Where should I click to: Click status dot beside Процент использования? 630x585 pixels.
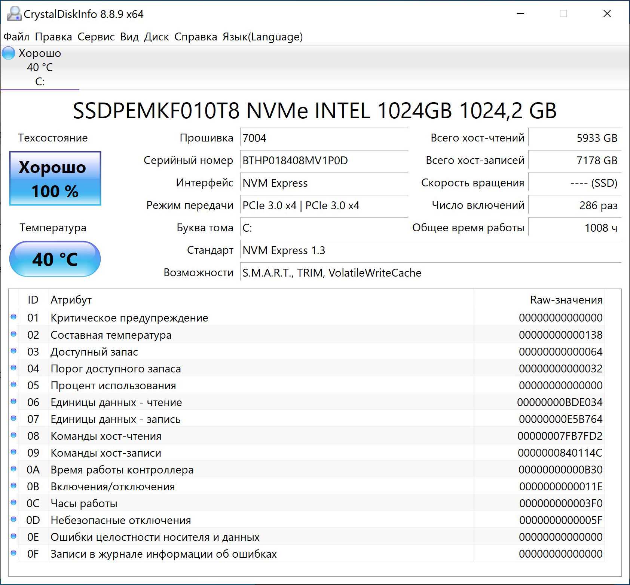pyautogui.click(x=14, y=385)
